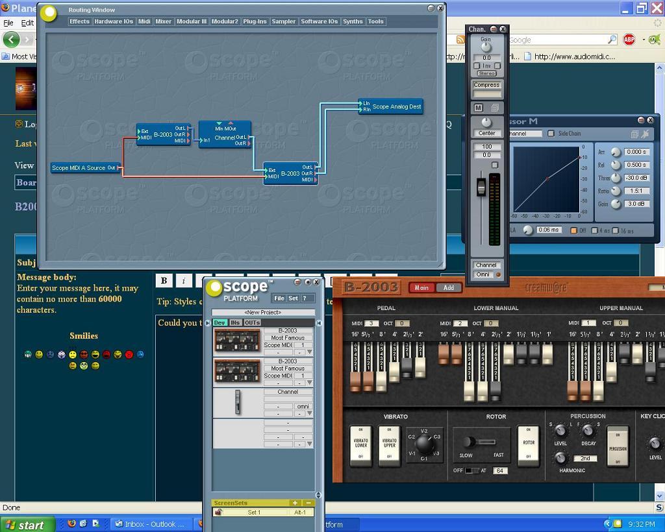Screen dimensions: 665x532
Task: Toggle the PERCUSSION on/off rocker switch
Action: pyautogui.click(x=618, y=446)
